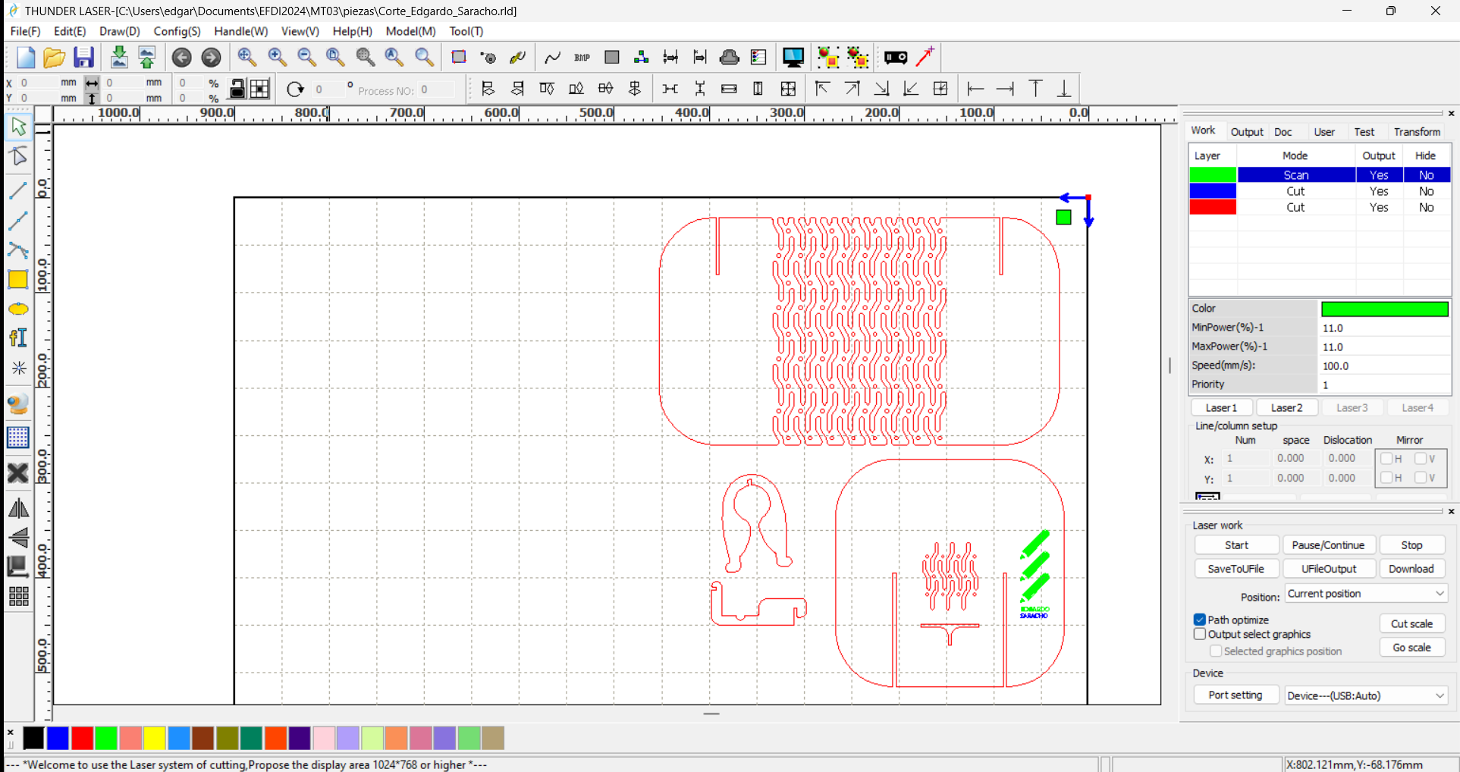Select the node edit tool

point(18,156)
